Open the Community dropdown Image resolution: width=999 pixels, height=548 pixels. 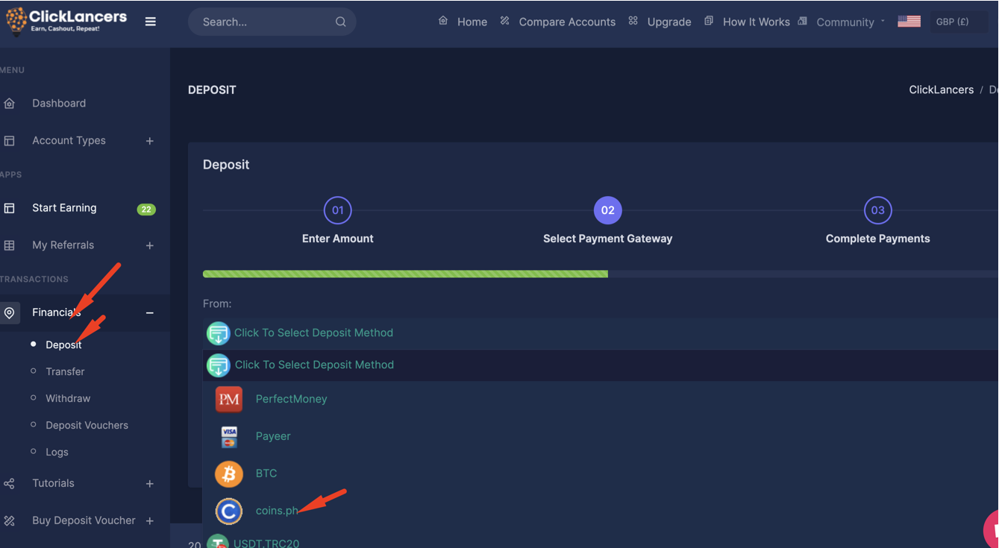point(845,22)
